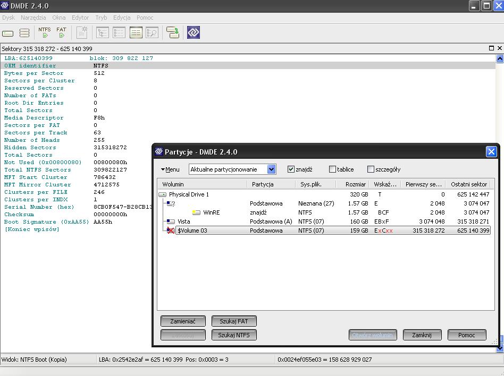The height and width of the screenshot is (376, 504).
Task: Sort by the Partycja column header
Action: click(x=271, y=184)
